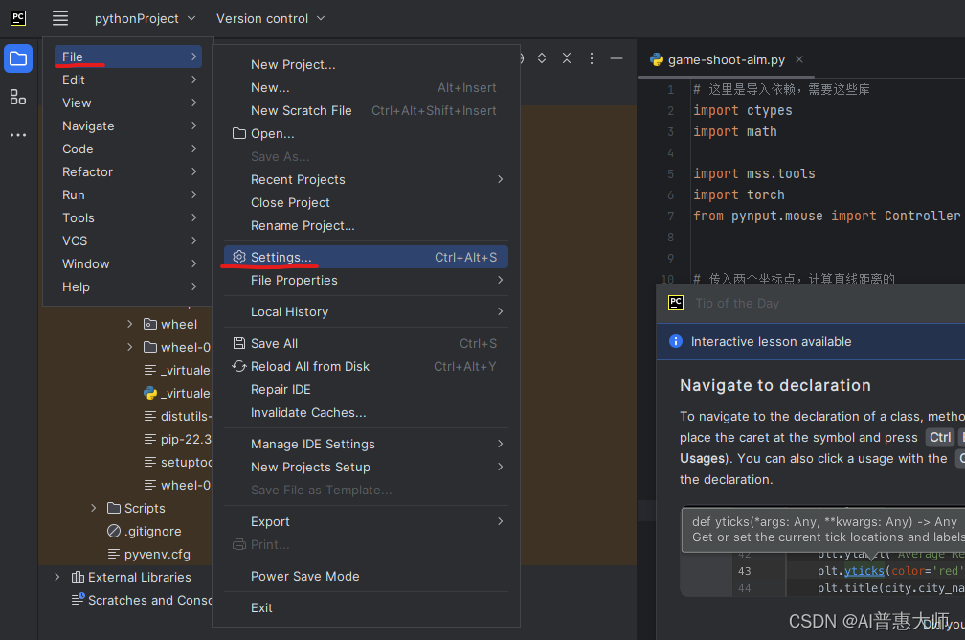This screenshot has width=965, height=640.
Task: Select Rename Project... menu item
Action: 366,225
